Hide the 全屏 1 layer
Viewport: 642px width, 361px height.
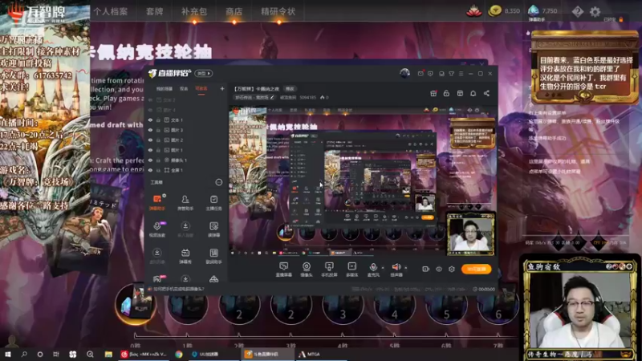150,170
